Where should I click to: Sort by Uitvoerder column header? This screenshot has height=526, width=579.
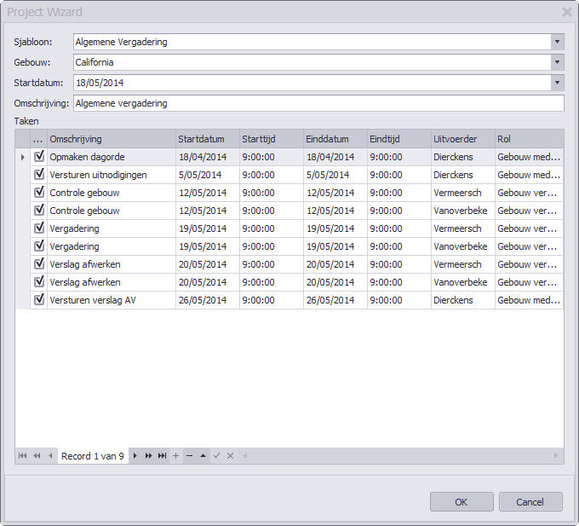click(463, 139)
